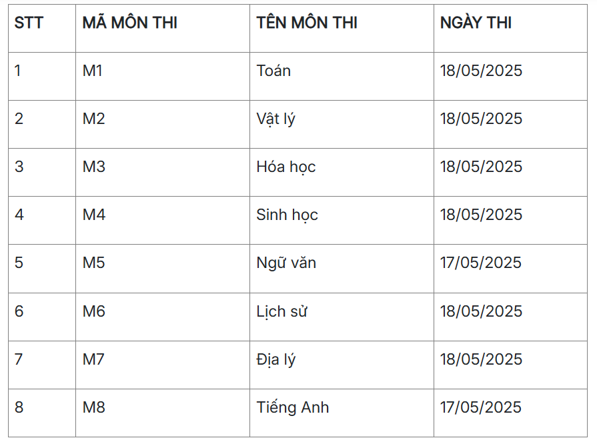Image resolution: width=597 pixels, height=440 pixels.
Task: Click row number 7 cell
Action: pos(19,359)
